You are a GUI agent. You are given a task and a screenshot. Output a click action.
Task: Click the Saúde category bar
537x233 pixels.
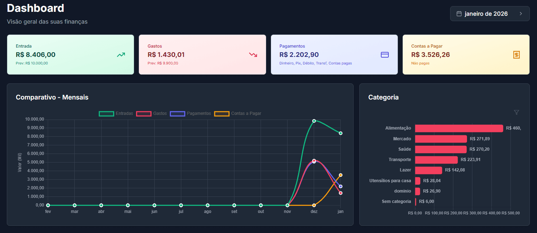[x=440, y=149]
